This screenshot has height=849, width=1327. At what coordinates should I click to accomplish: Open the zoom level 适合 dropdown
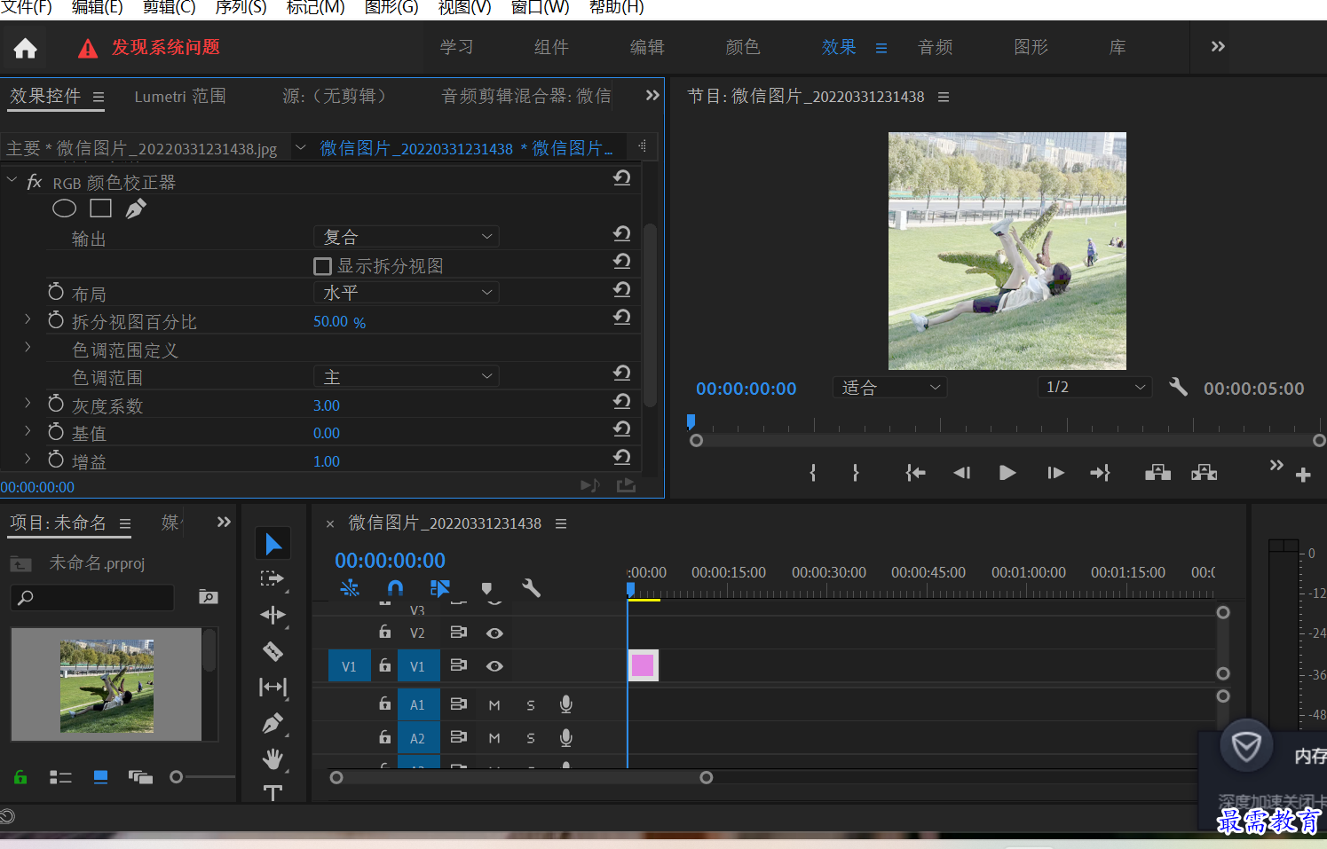click(889, 388)
